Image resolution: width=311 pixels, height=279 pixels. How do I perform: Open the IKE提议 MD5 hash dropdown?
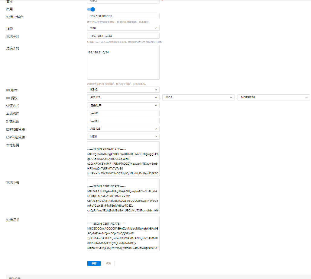[198, 97]
